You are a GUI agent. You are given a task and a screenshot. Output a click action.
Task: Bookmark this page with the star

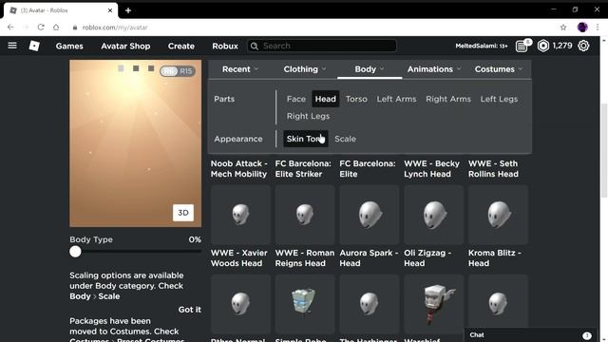point(563,28)
